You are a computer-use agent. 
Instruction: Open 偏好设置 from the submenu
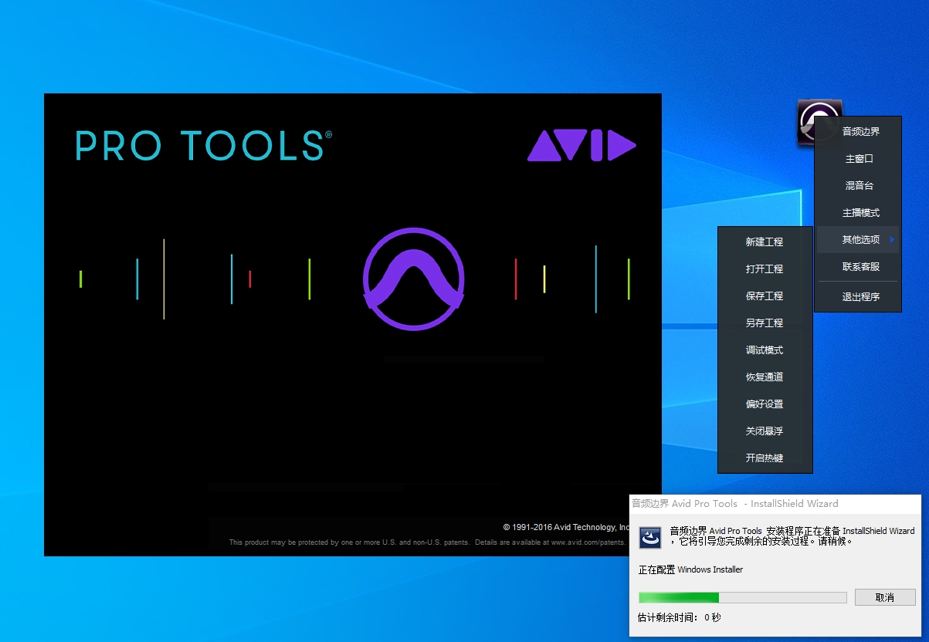pos(765,404)
